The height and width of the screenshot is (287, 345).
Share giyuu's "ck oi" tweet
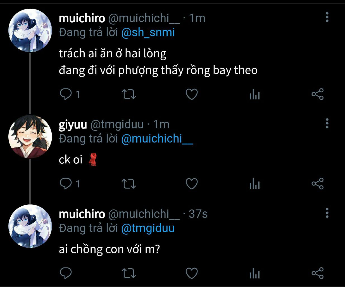pos(318,184)
